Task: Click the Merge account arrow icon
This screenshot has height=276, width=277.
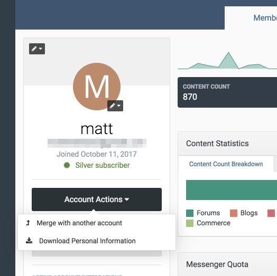Action: tap(28, 223)
